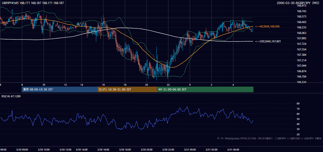Viewport: 323px width, 152px height.
Task: Click bottom date label '3/30 20:00'
Action: click(147, 150)
